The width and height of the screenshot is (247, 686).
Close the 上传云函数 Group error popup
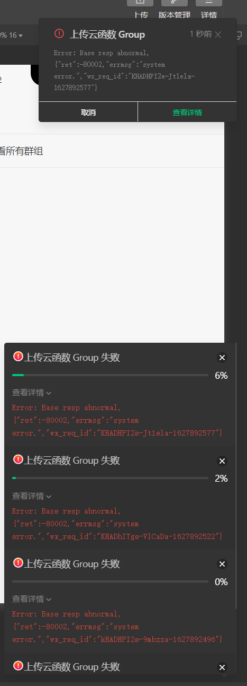pos(218,34)
